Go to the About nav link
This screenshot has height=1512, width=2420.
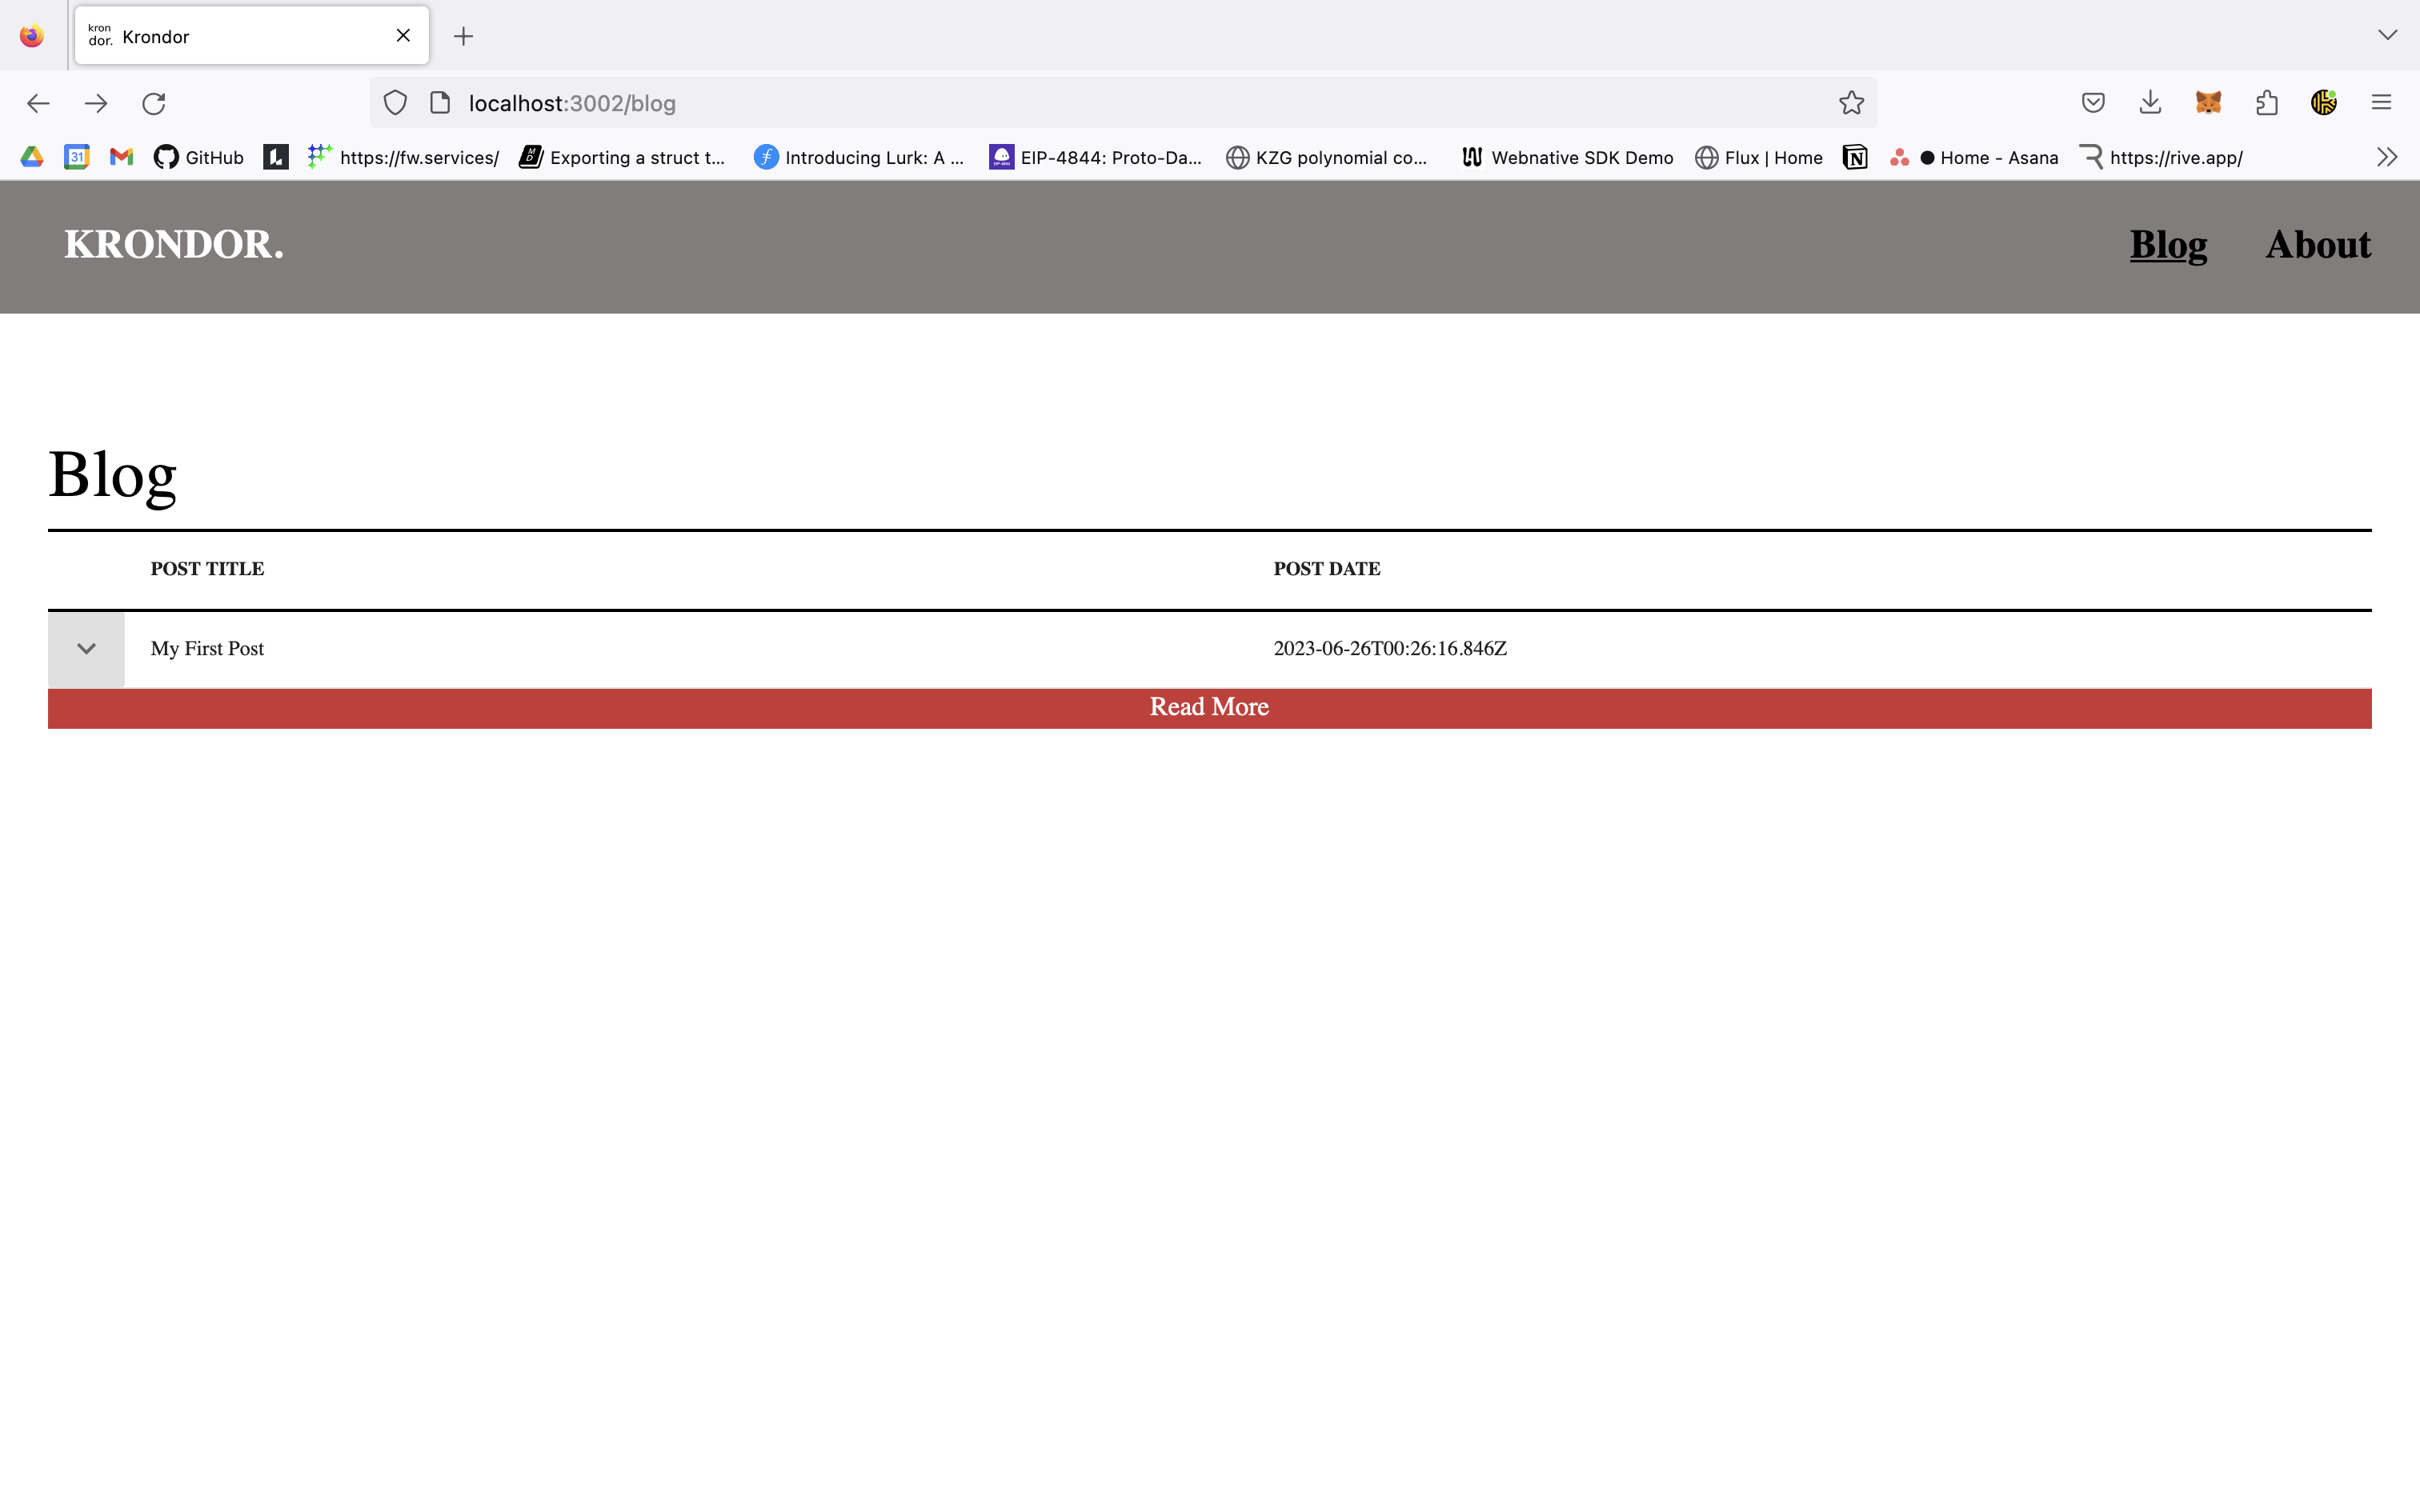tap(2317, 245)
